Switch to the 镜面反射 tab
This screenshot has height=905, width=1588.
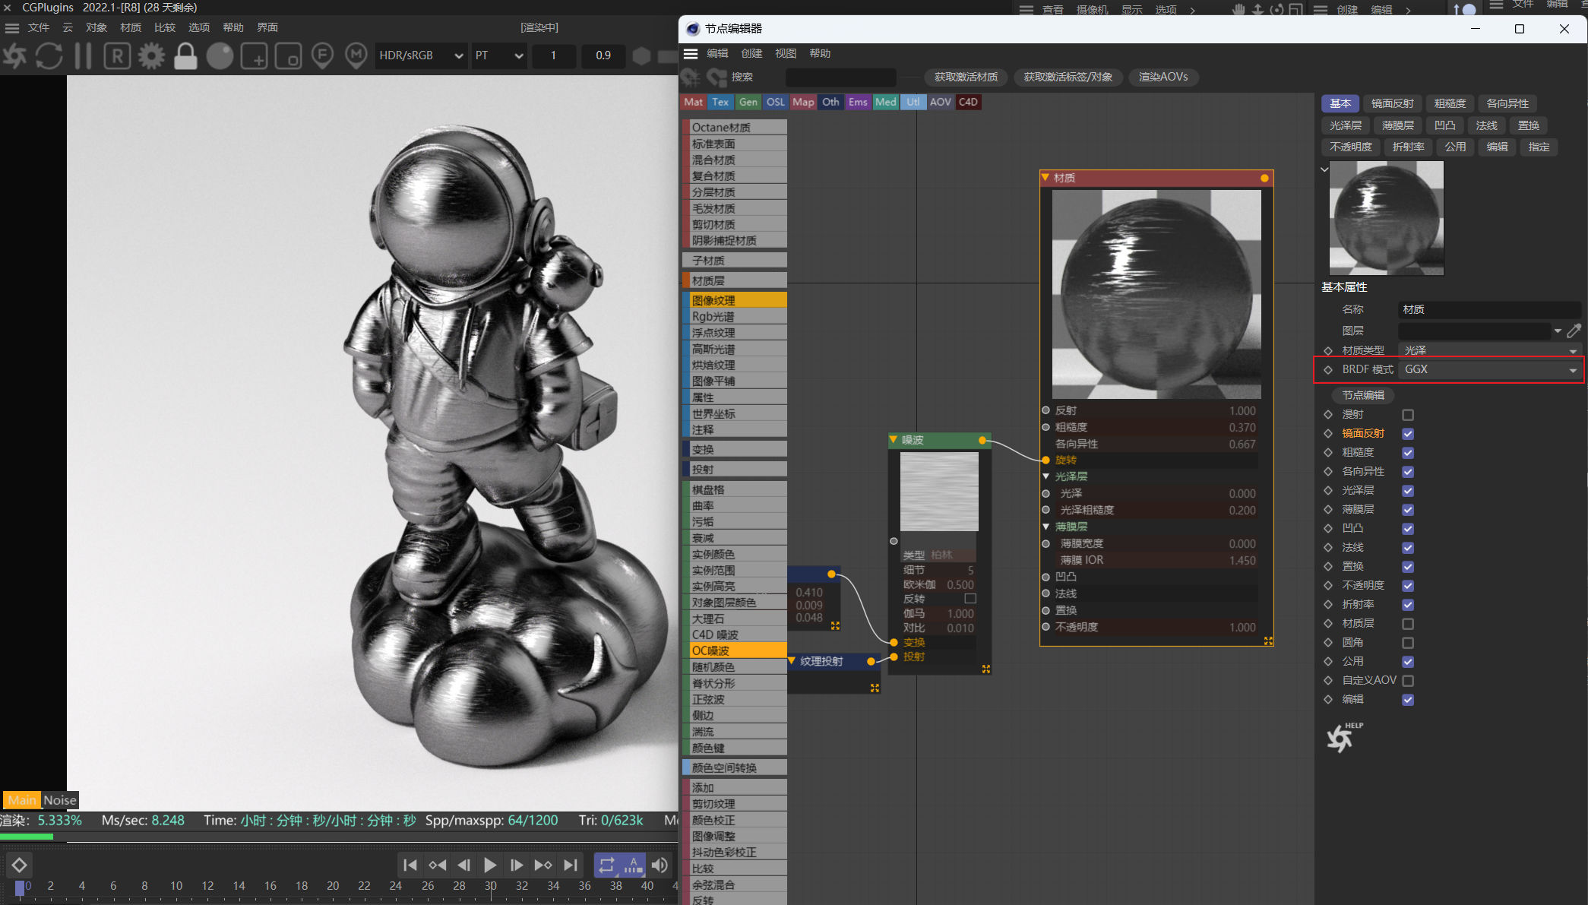tap(1393, 103)
